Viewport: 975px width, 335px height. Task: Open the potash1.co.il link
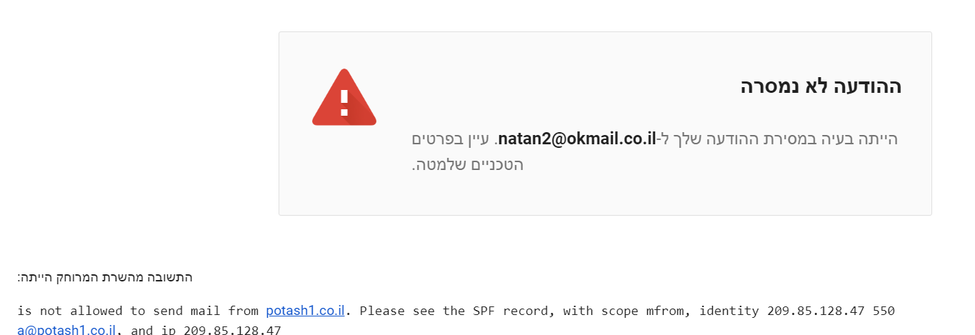pos(305,311)
